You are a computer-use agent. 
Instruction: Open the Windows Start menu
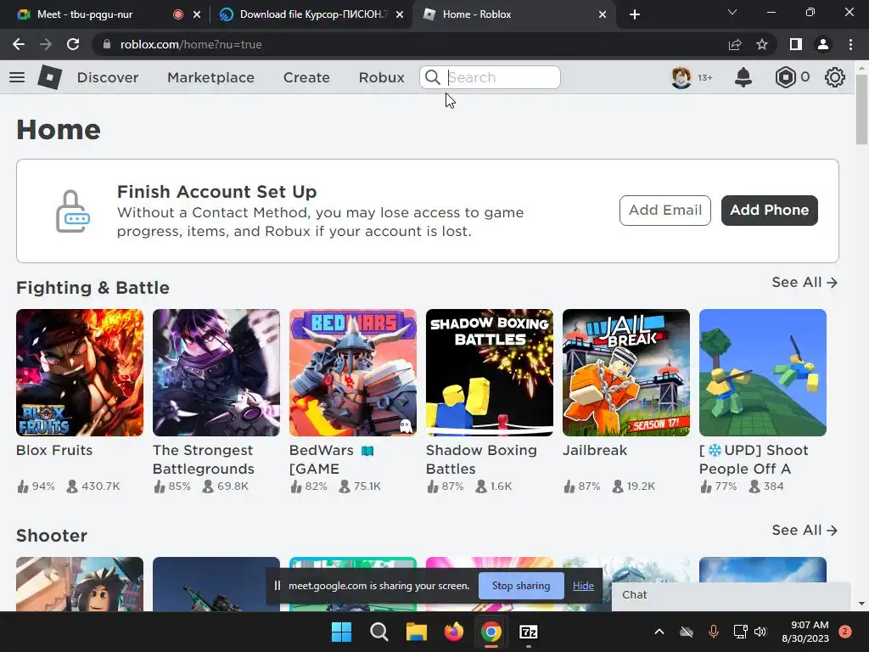click(341, 632)
